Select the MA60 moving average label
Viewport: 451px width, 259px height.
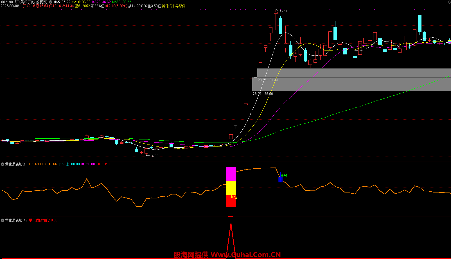(x=121, y=2)
